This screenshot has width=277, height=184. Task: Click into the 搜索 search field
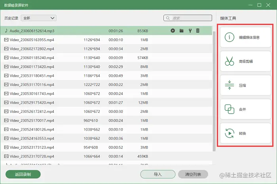[188, 18]
